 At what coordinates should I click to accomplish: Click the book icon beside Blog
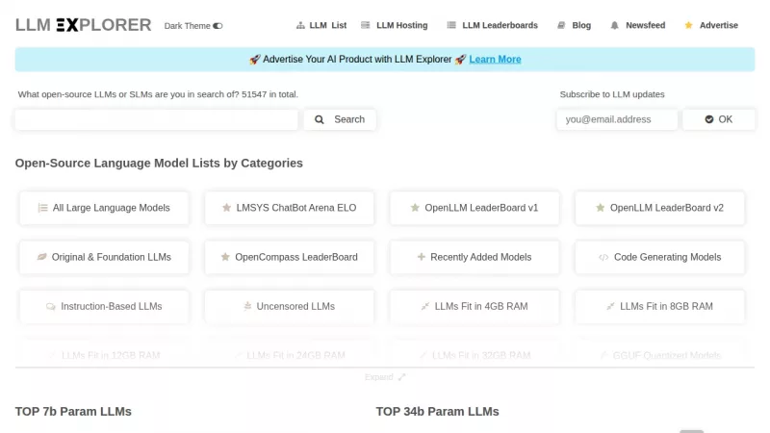coord(561,25)
